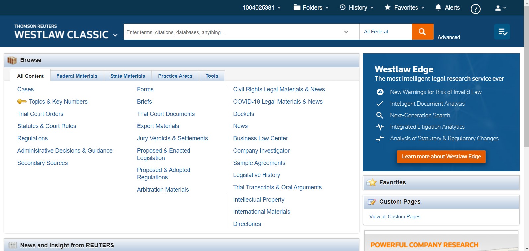Click Learn more about Westlaw Edge button
The image size is (529, 251).
pyautogui.click(x=441, y=156)
